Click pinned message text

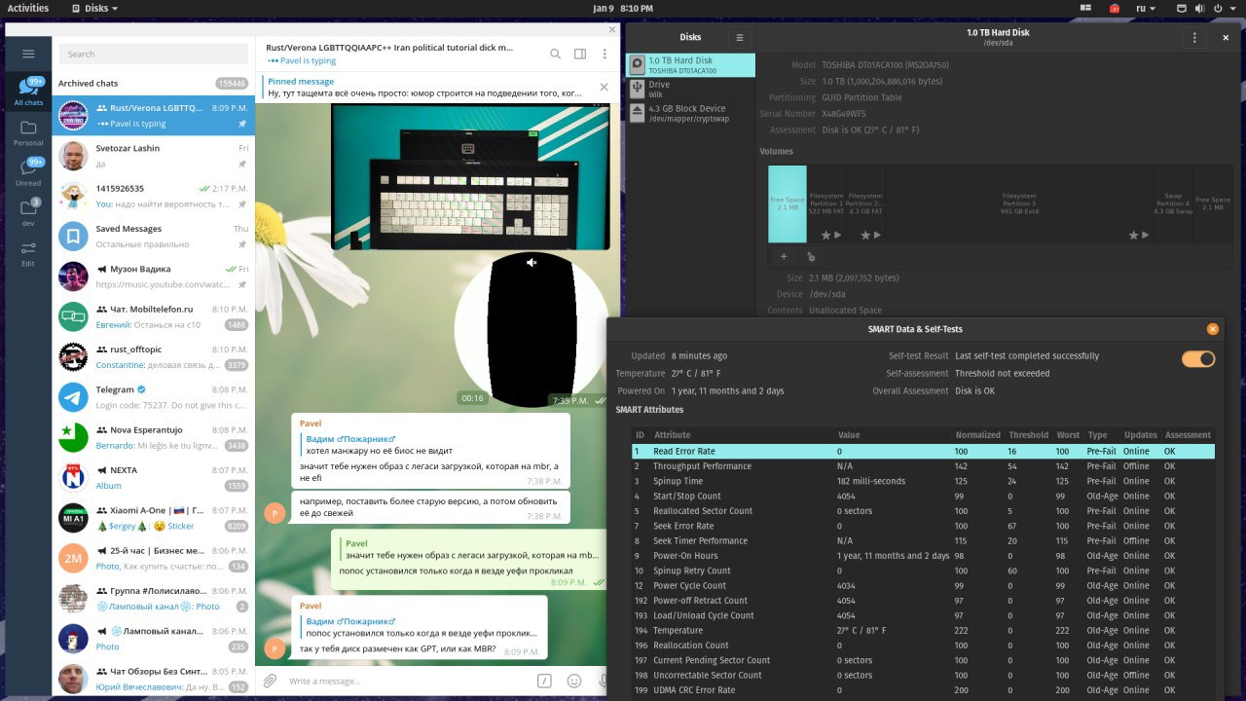(x=424, y=93)
